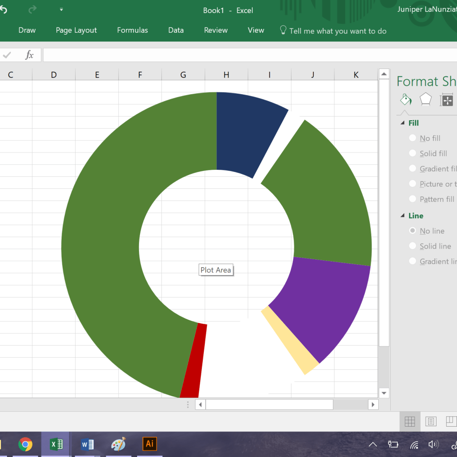Switch to the Formulas ribbon tab
Screen dimensions: 457x457
132,30
